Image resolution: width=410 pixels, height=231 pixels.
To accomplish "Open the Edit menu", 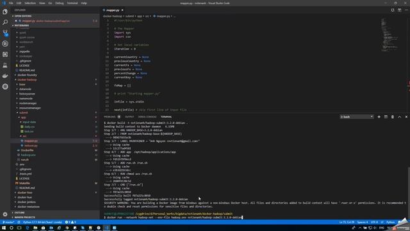I will pyautogui.click(x=19, y=3).
